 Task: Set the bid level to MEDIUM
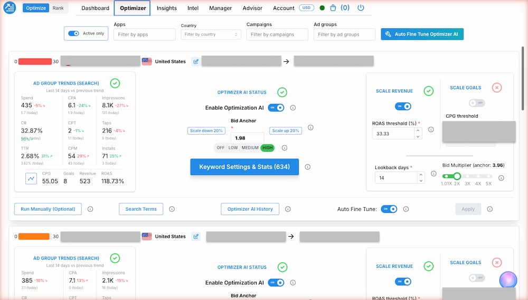click(250, 148)
